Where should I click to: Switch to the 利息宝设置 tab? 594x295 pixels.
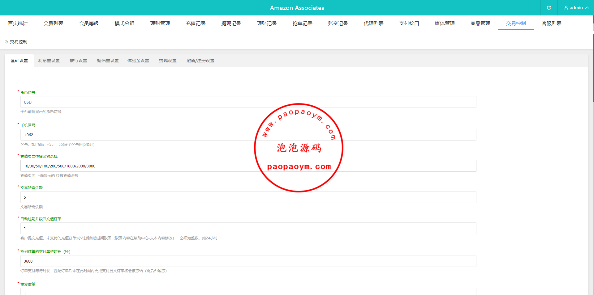point(49,61)
